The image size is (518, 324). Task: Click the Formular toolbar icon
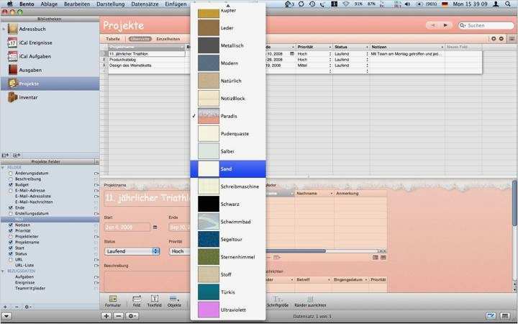click(x=113, y=302)
